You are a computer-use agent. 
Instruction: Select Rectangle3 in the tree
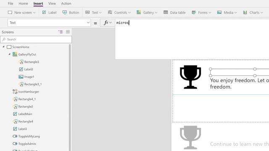tap(32, 62)
